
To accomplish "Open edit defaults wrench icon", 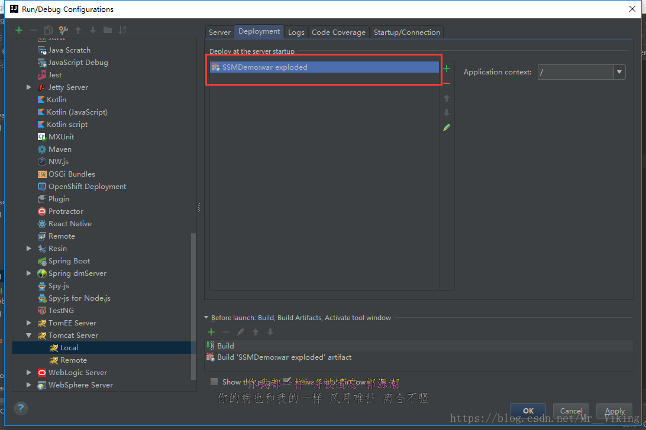I will [x=63, y=30].
